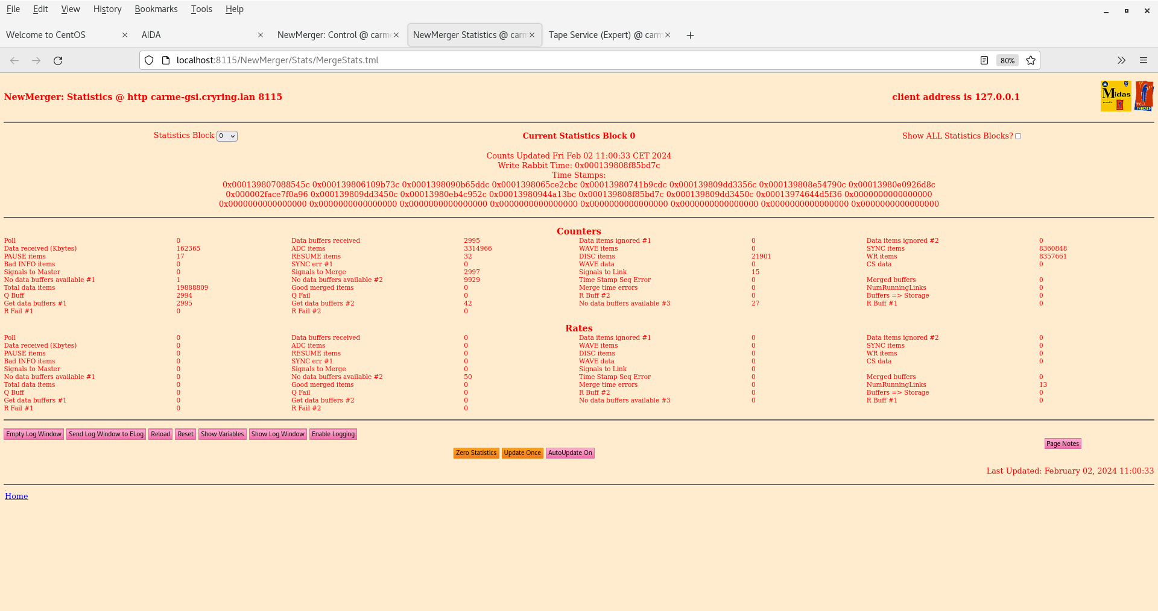Toggle reader view icon in address bar
The height and width of the screenshot is (611, 1158).
pyautogui.click(x=984, y=60)
